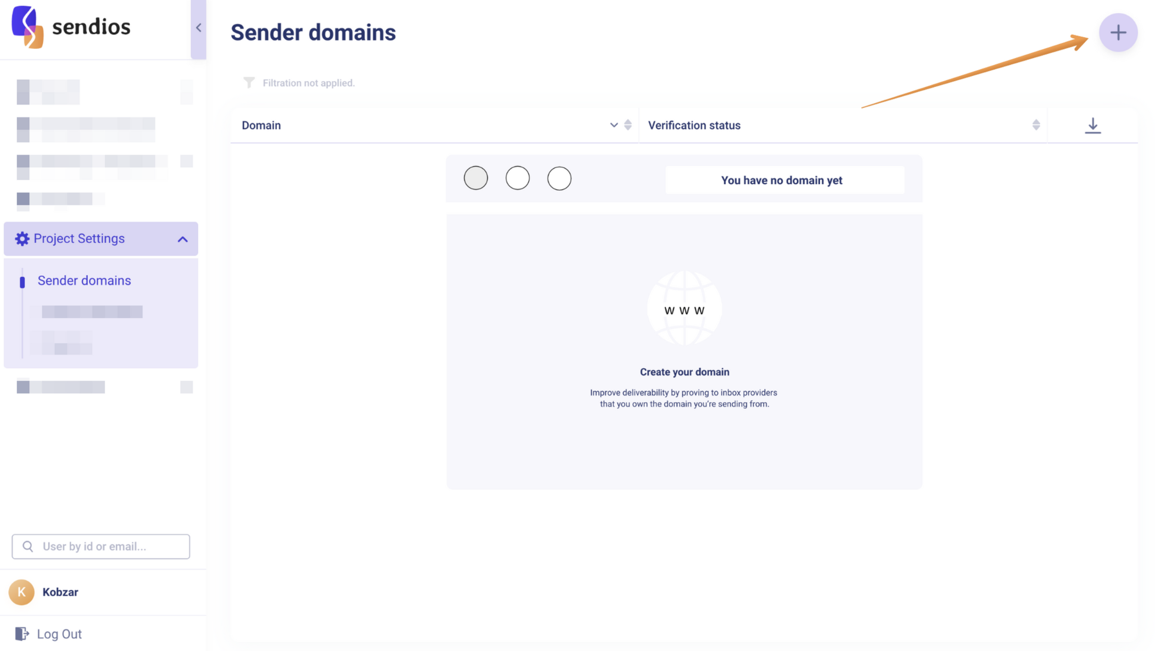
Task: Collapse the sidebar with the left chevron
Action: tap(199, 28)
